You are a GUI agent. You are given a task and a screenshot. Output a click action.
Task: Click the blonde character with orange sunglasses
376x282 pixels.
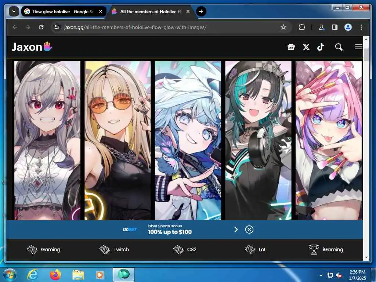(118, 140)
